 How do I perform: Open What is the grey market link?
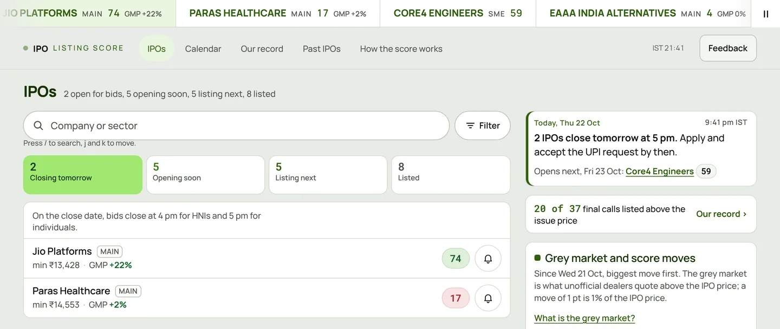coord(584,318)
